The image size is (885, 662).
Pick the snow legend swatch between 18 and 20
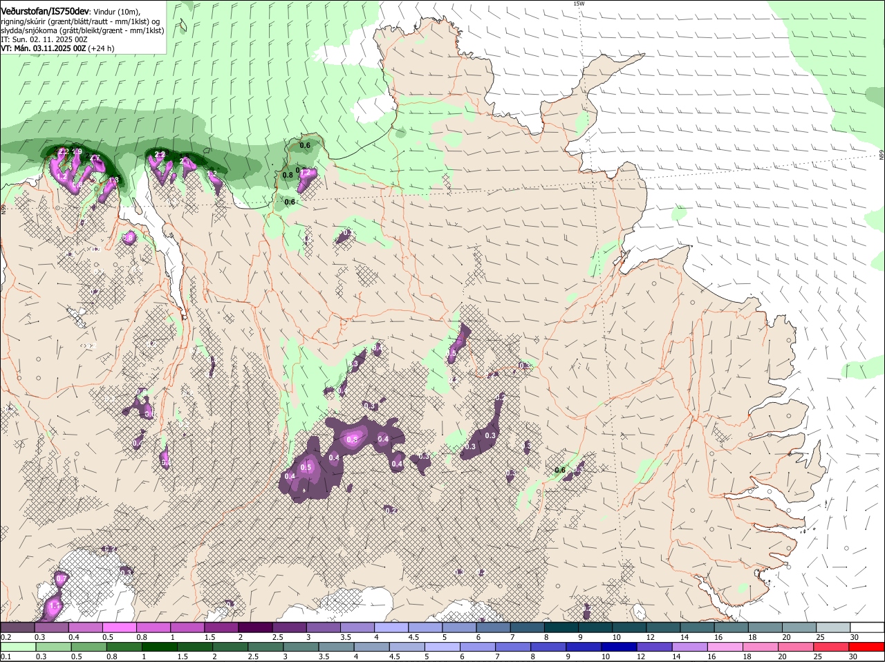click(766, 627)
